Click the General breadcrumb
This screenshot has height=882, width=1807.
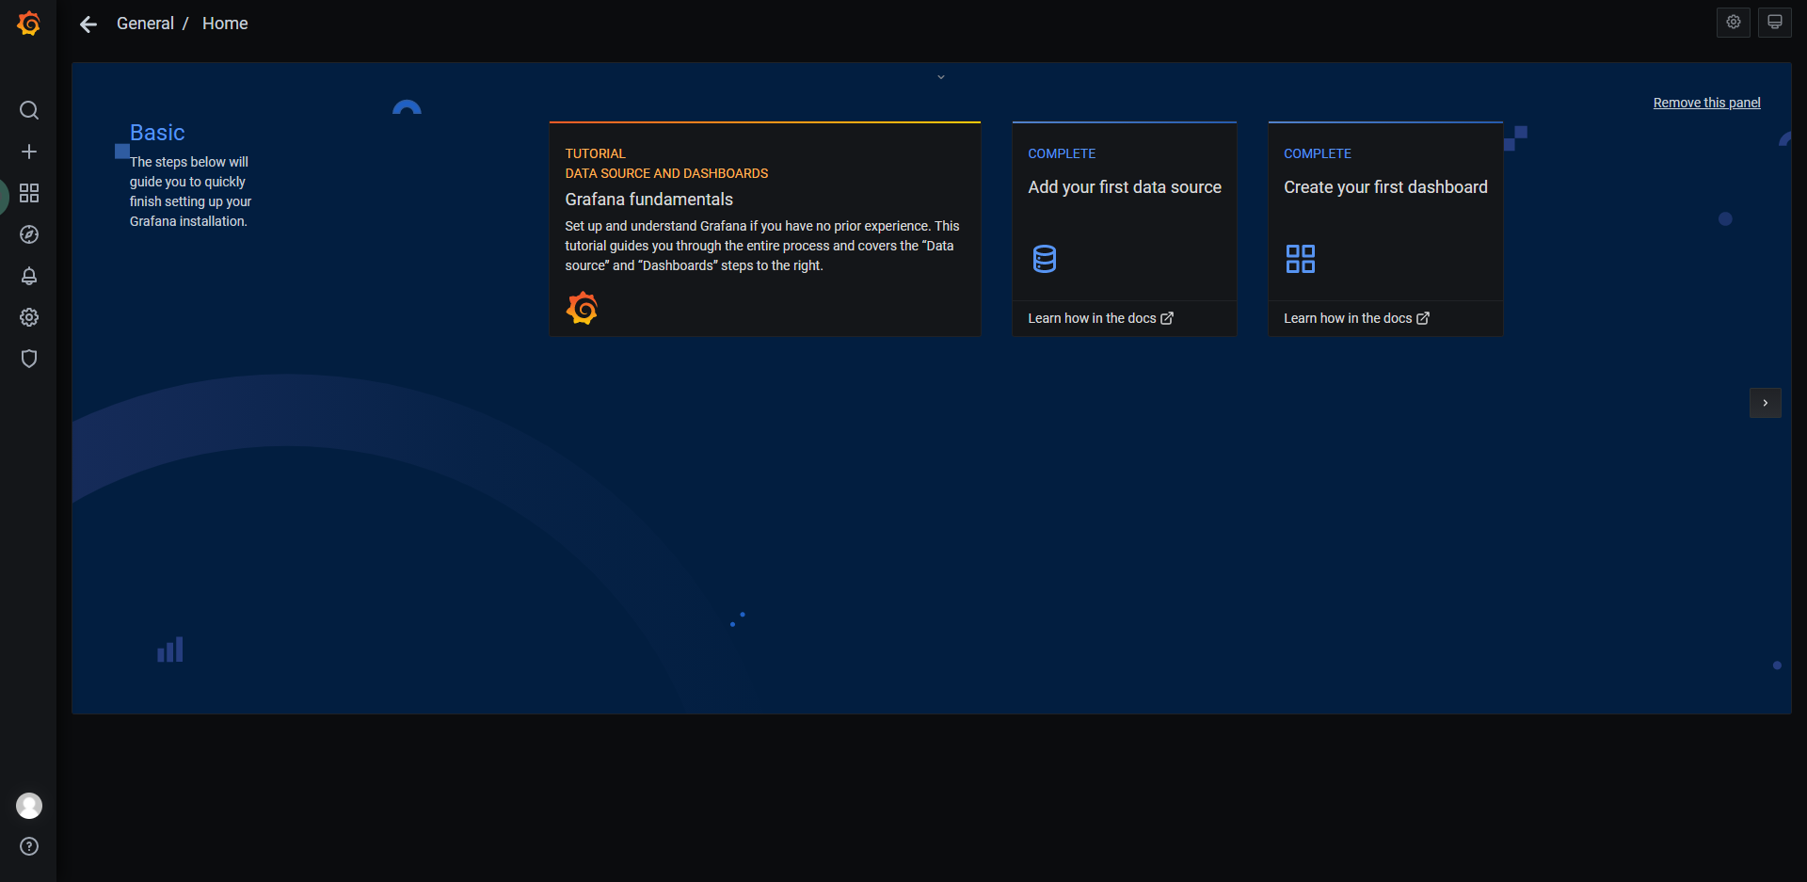145,24
